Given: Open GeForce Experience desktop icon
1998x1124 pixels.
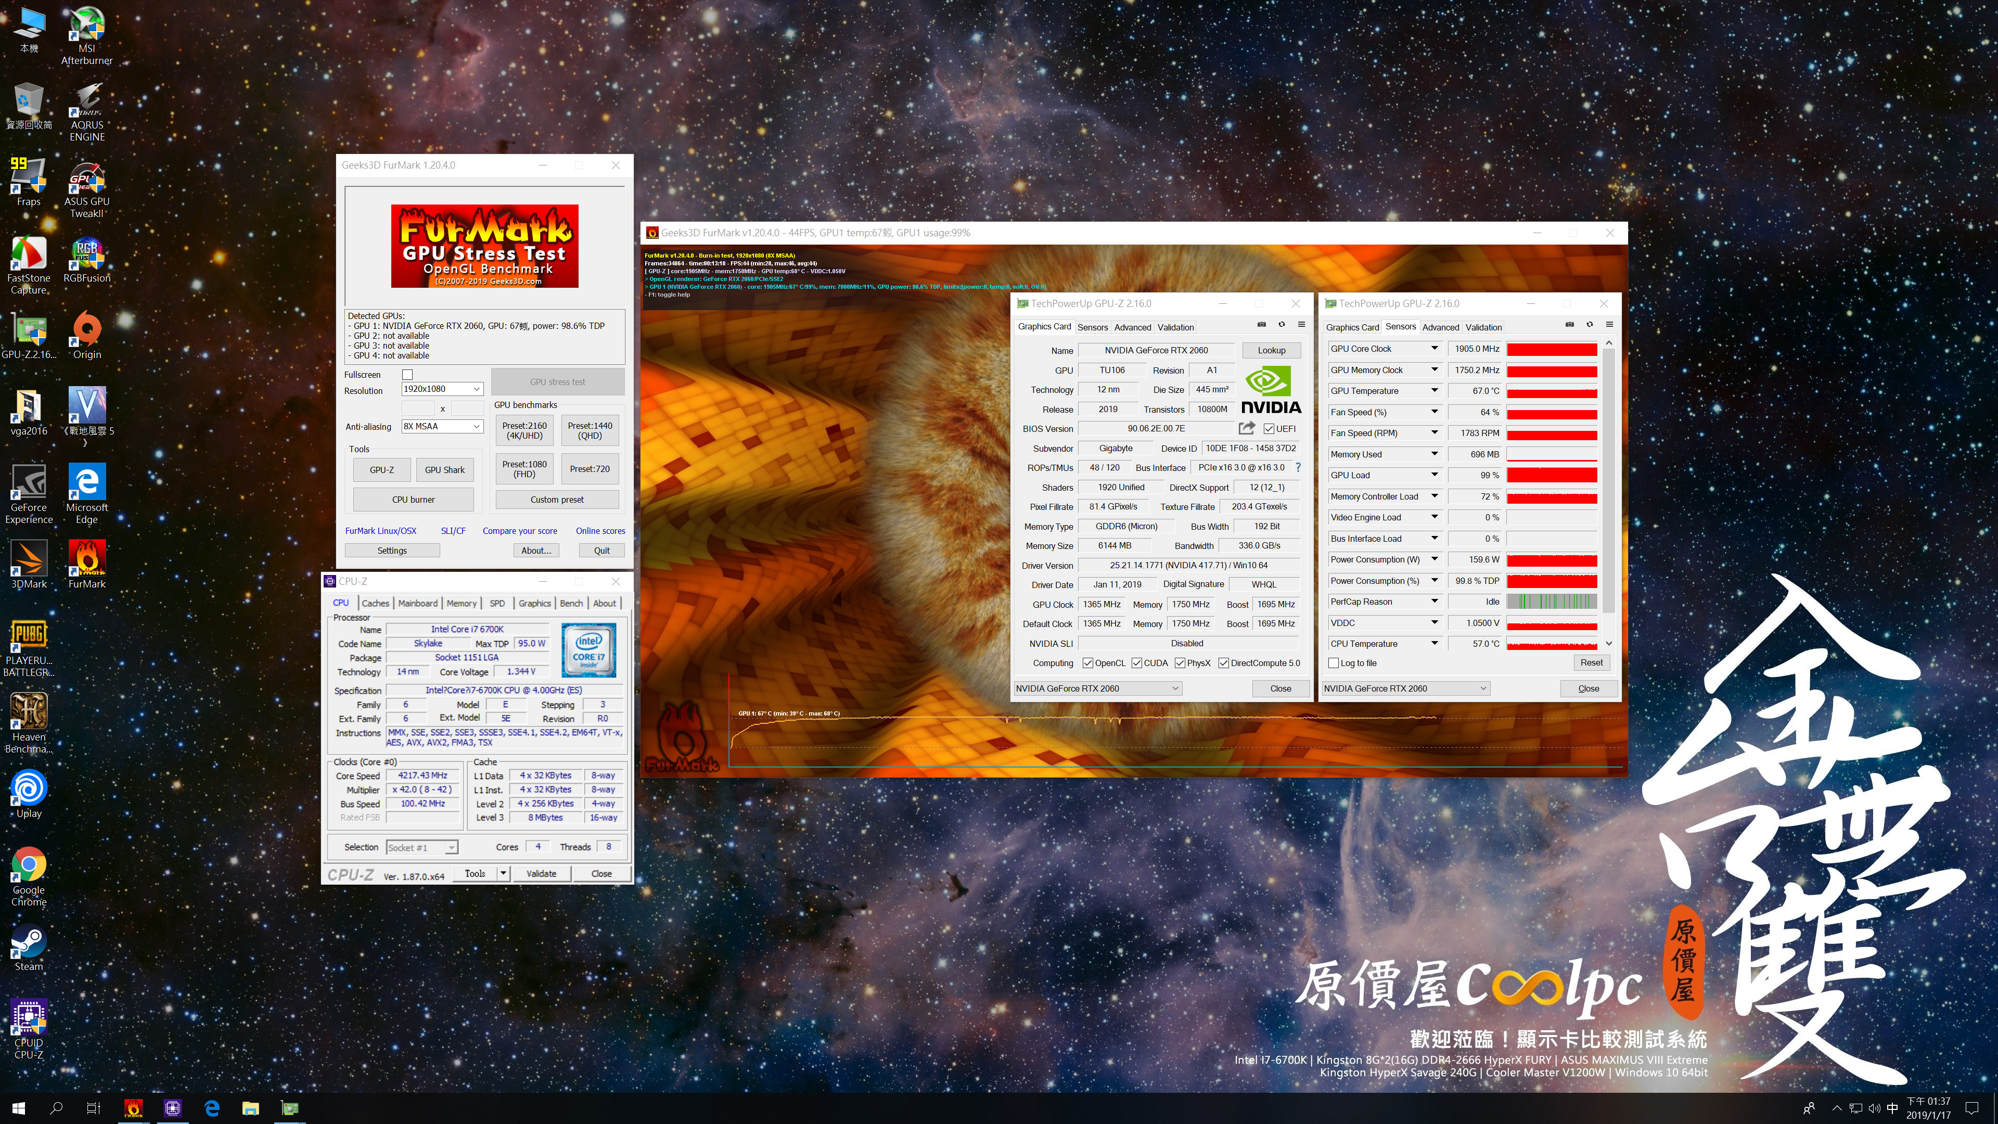Looking at the screenshot, I should tap(29, 494).
